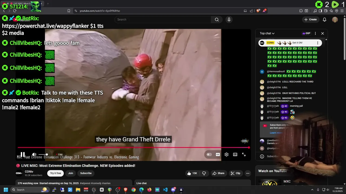The height and width of the screenshot is (194, 346).
Task: Reload the page
Action: (15, 11)
